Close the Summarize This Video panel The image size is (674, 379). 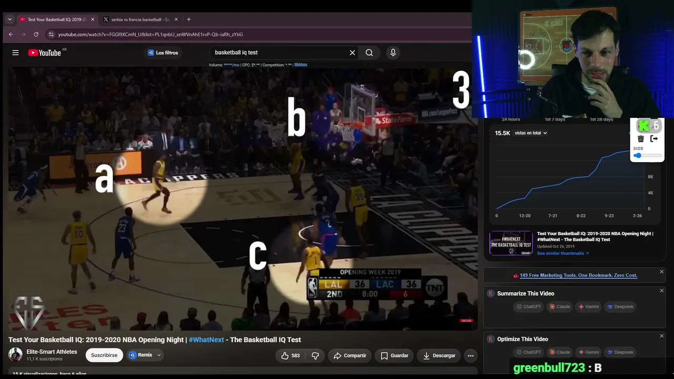[662, 291]
